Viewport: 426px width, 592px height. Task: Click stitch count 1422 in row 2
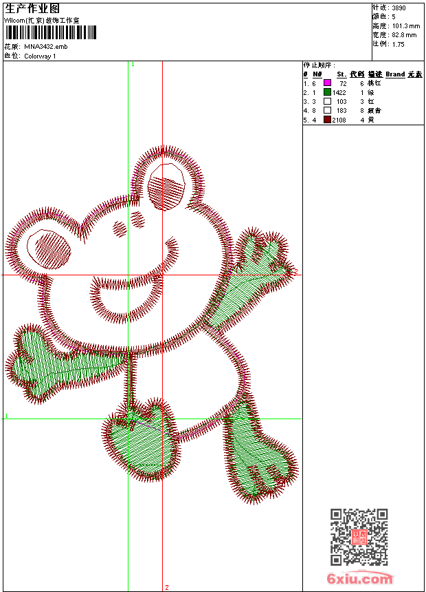click(339, 92)
